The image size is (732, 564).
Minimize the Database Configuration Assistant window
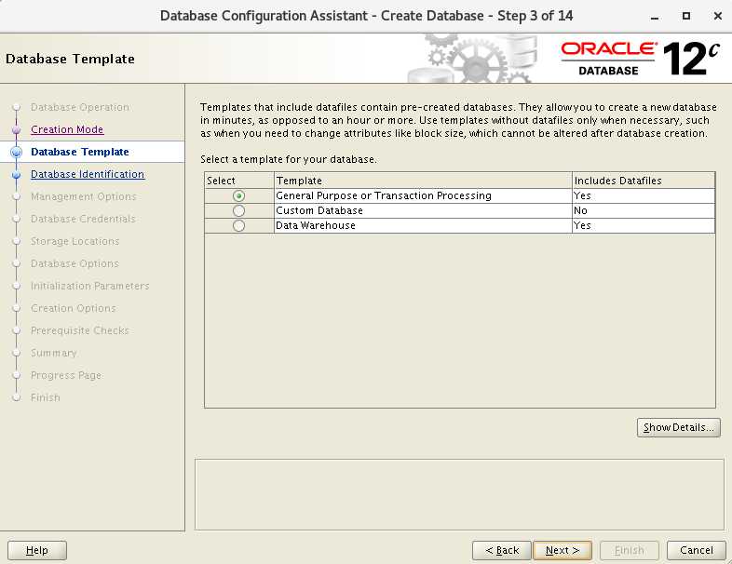point(655,17)
